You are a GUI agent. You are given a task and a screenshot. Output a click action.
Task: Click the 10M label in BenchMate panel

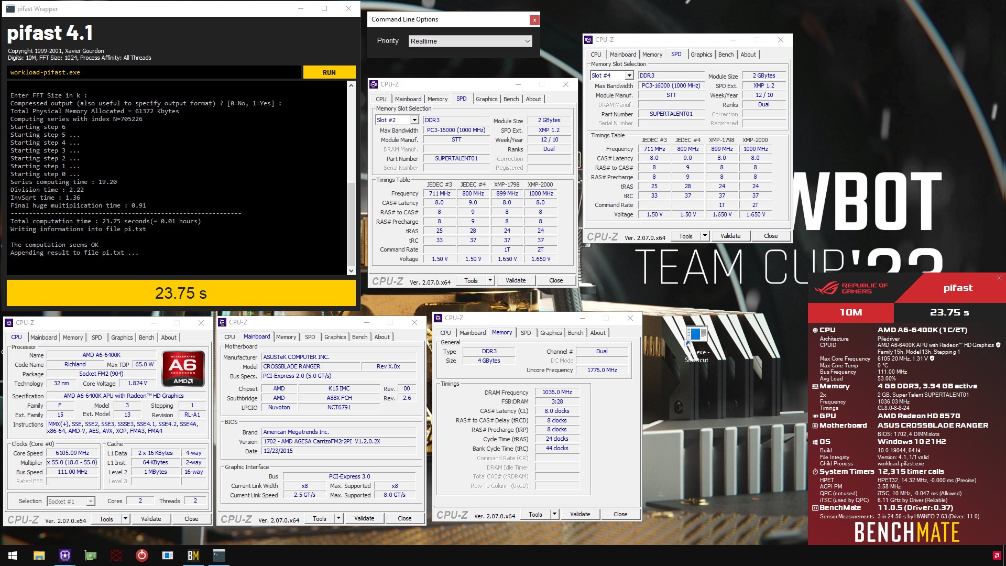[x=850, y=312]
